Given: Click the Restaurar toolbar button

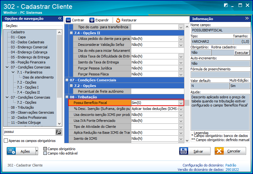Looking at the screenshot, I should tap(126, 20).
